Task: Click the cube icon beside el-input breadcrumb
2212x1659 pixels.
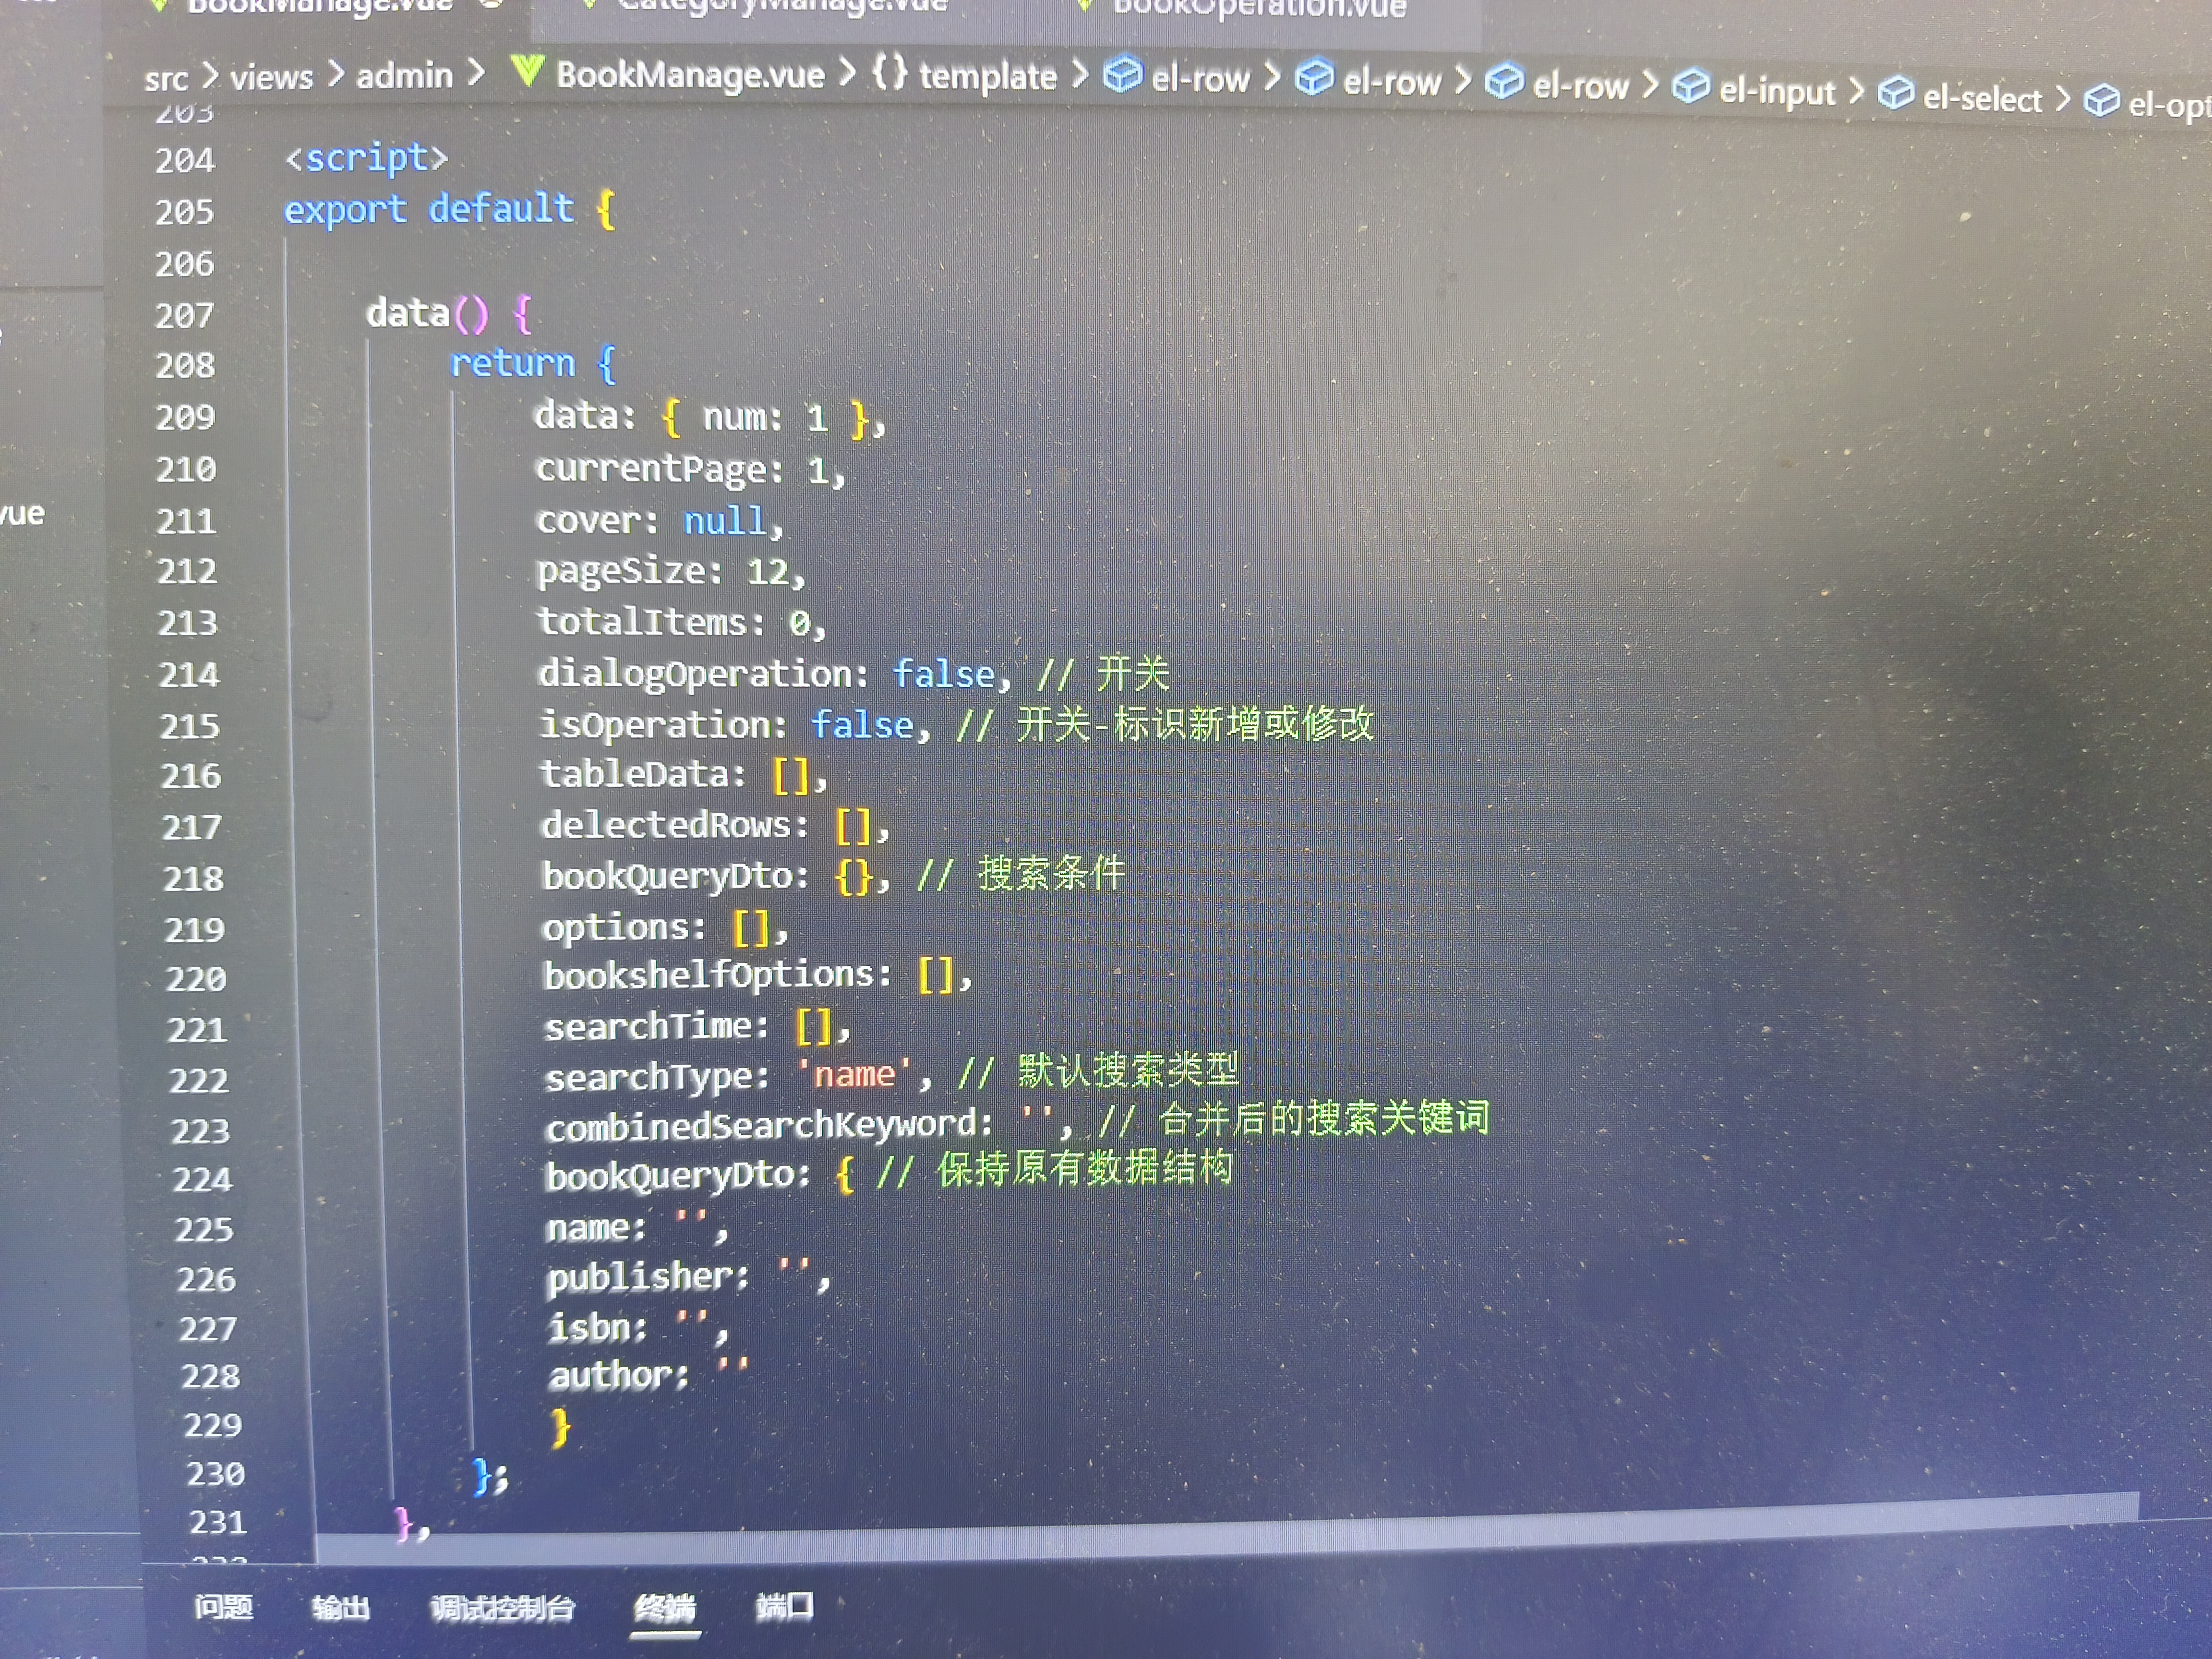Action: pos(1690,87)
